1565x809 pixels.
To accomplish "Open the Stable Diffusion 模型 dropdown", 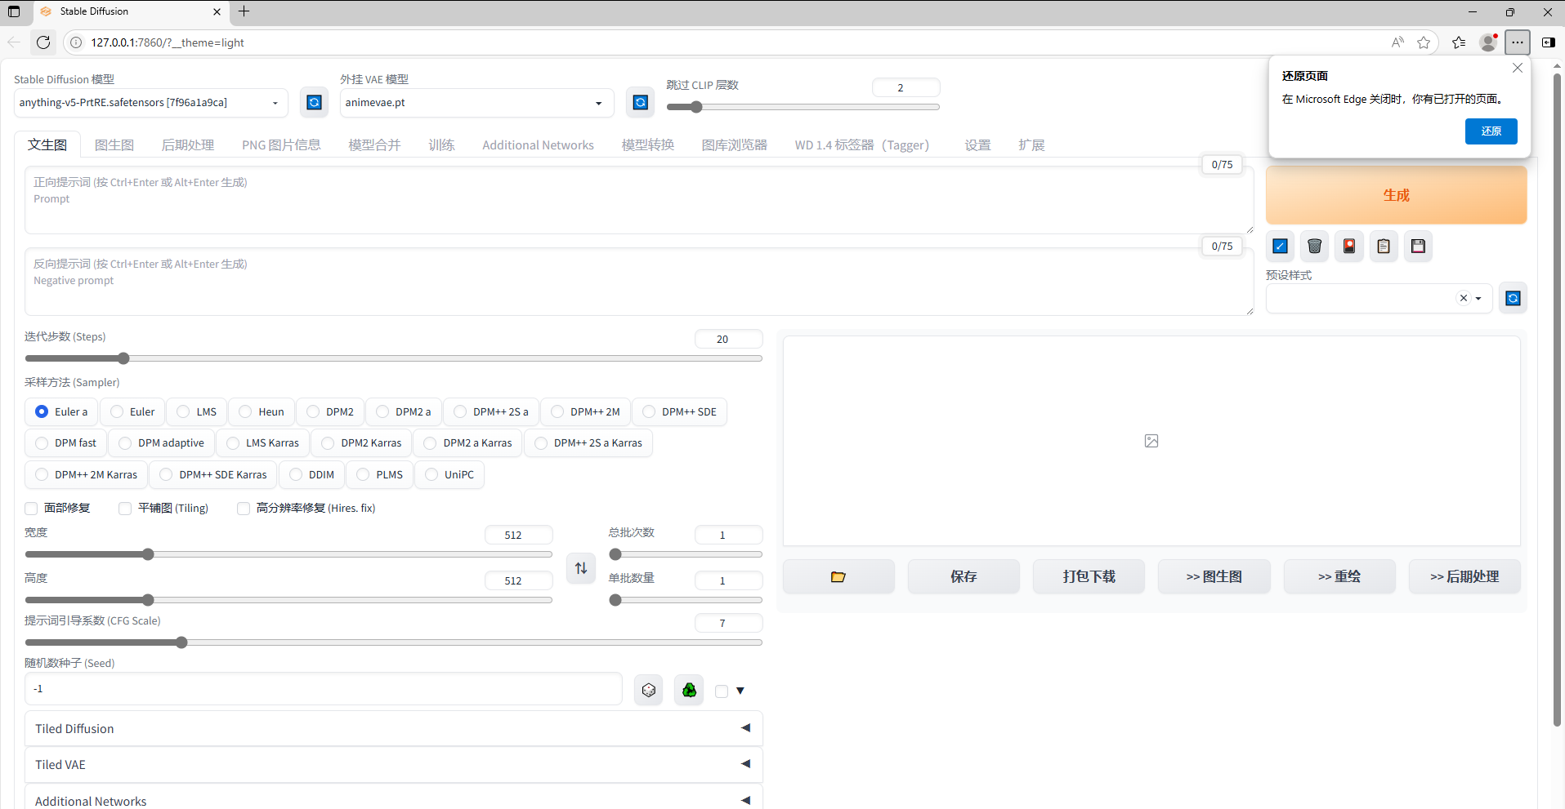I will 150,103.
